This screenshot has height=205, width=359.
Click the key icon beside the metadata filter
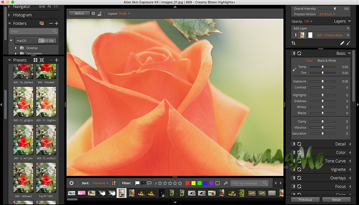(226, 183)
